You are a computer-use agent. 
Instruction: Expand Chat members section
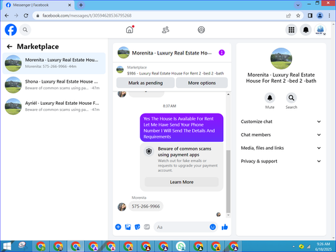pos(281,134)
